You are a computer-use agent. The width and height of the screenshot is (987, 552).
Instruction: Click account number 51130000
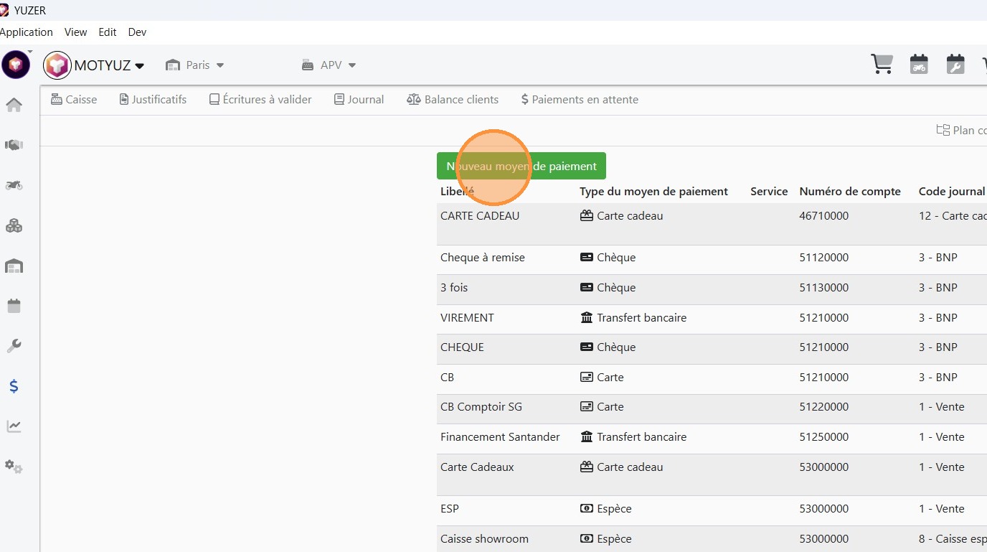click(823, 288)
